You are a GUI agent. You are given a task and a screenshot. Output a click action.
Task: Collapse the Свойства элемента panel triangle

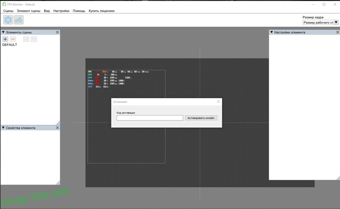coord(3,128)
